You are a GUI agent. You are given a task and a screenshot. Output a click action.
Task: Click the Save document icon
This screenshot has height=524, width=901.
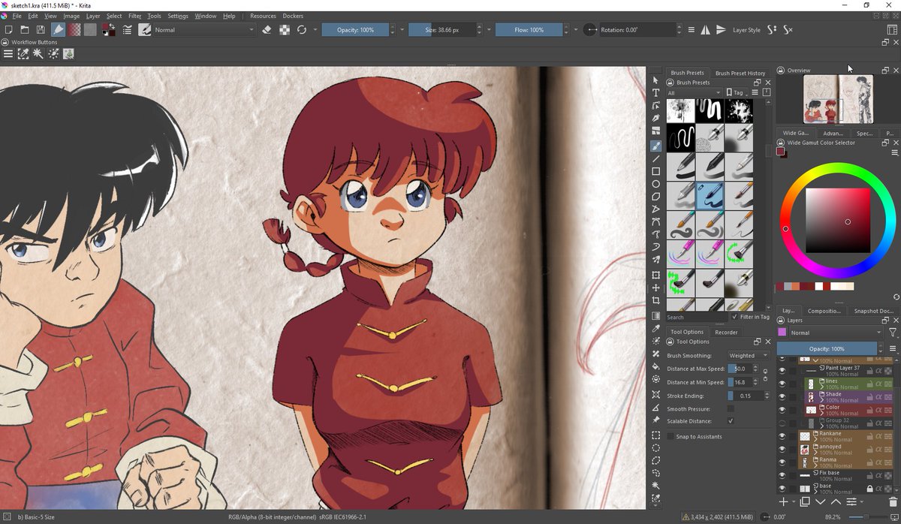click(39, 30)
